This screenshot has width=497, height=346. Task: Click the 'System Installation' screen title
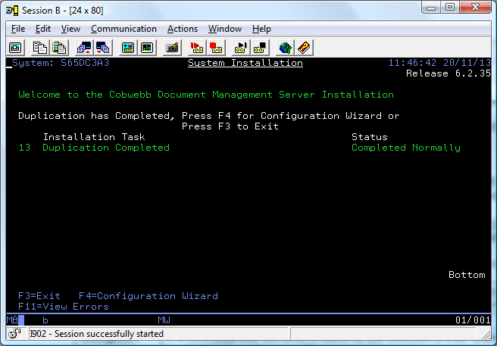[x=245, y=63]
